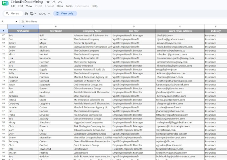Open the Tools menu
Viewport: 227px width, 160px height.
pyautogui.click(x=69, y=6)
